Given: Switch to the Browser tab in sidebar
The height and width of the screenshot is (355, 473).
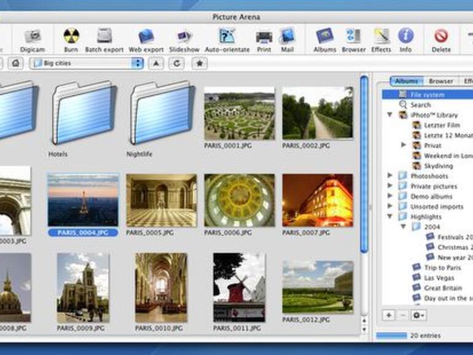Looking at the screenshot, I should pyautogui.click(x=440, y=81).
